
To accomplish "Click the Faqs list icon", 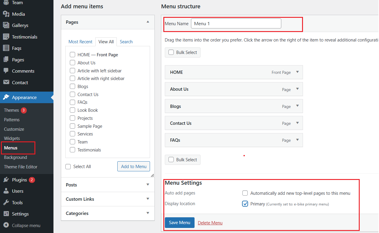I will tap(6, 48).
